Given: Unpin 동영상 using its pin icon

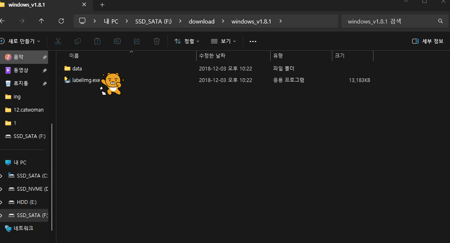Looking at the screenshot, I should (x=44, y=70).
